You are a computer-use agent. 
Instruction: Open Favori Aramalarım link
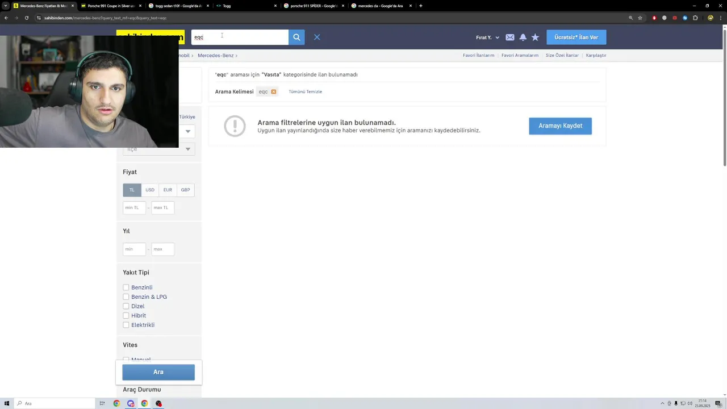[x=520, y=56]
